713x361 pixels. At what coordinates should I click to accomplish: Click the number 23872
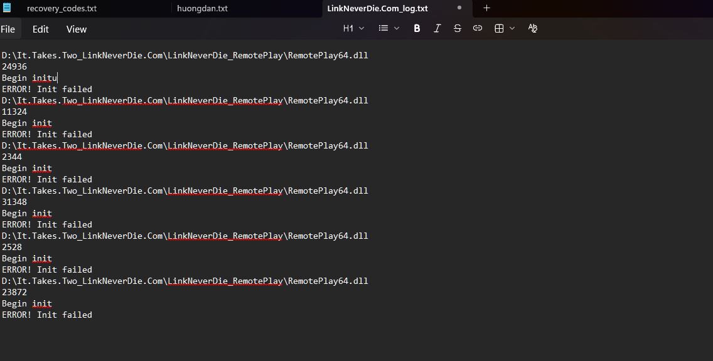click(x=14, y=292)
